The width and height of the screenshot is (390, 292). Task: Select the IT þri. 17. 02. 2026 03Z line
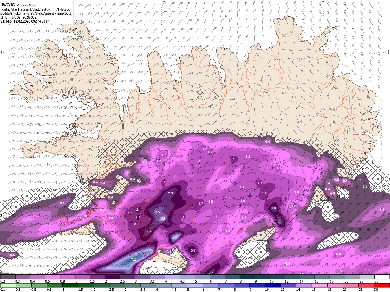click(x=18, y=17)
